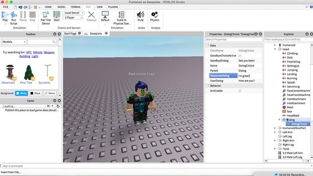
Task: Collapse the Behavior properties section
Action: [208, 86]
